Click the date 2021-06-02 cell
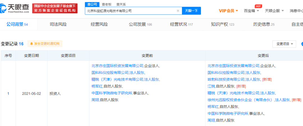The height and width of the screenshot is (126, 303). click(31, 94)
